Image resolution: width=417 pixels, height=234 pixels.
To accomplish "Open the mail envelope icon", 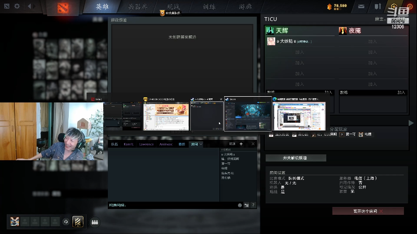I will (361, 6).
